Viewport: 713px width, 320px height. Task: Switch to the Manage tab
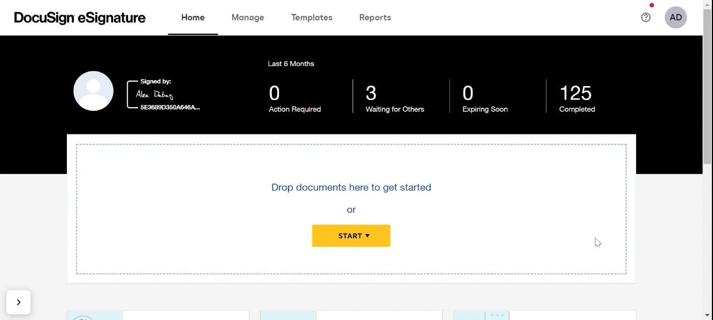point(248,17)
